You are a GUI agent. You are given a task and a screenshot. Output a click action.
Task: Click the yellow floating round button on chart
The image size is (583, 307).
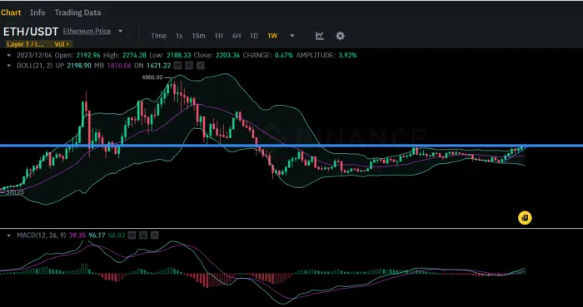[525, 217]
